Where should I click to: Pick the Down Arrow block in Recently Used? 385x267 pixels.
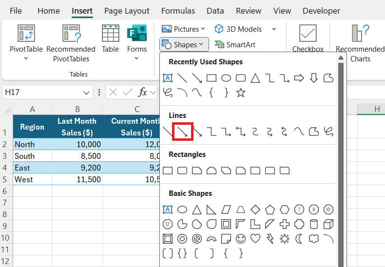[x=314, y=78]
